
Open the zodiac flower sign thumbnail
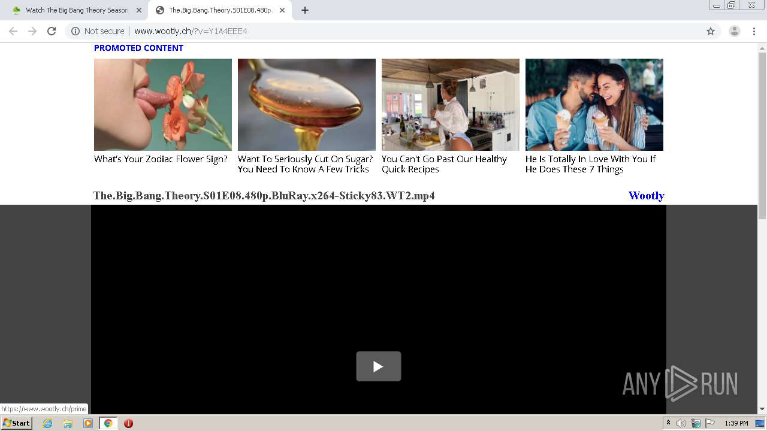pyautogui.click(x=163, y=105)
